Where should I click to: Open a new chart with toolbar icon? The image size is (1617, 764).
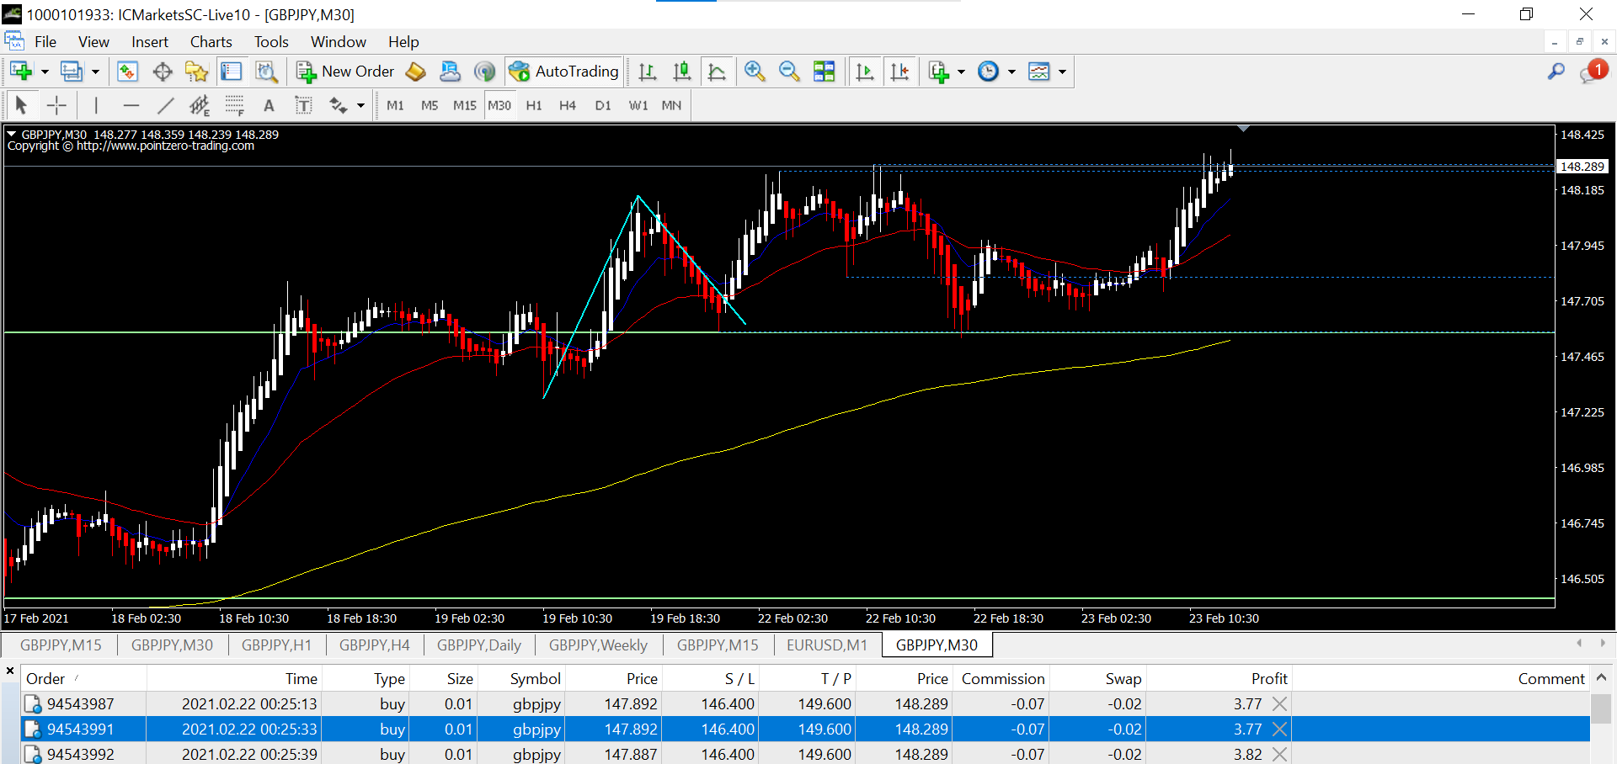coord(21,72)
